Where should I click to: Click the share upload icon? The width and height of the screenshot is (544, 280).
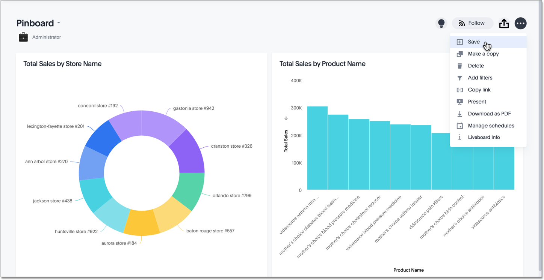(504, 23)
